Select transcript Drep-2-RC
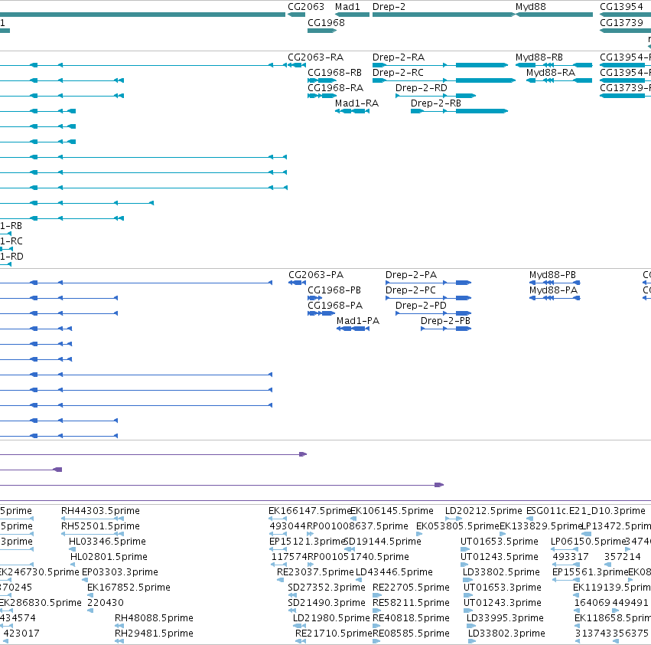651x645 pixels. (398, 72)
